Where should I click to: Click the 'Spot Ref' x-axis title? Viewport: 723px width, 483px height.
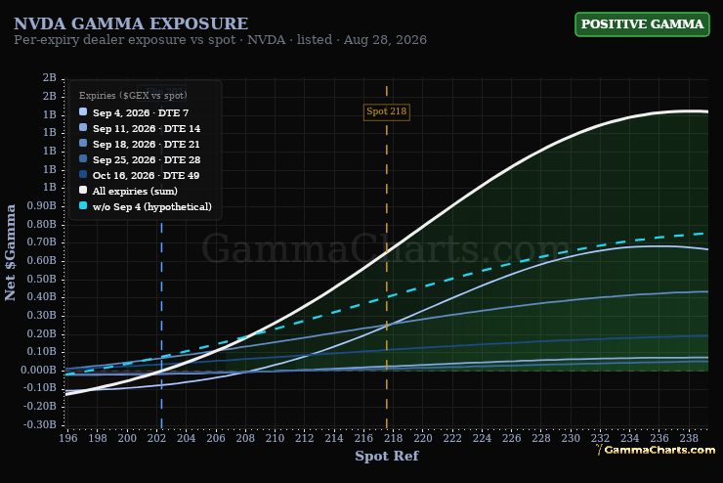(386, 457)
